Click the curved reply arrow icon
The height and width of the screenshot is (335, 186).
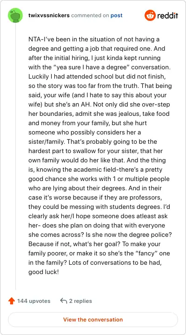tap(63, 301)
